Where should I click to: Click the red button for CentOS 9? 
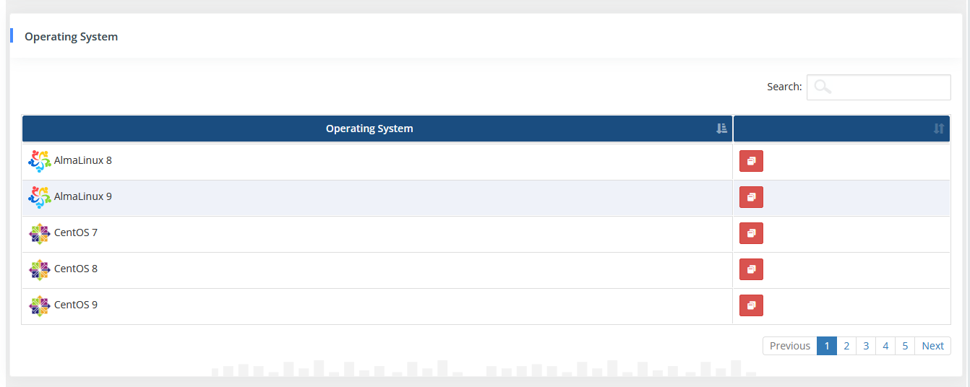(751, 305)
